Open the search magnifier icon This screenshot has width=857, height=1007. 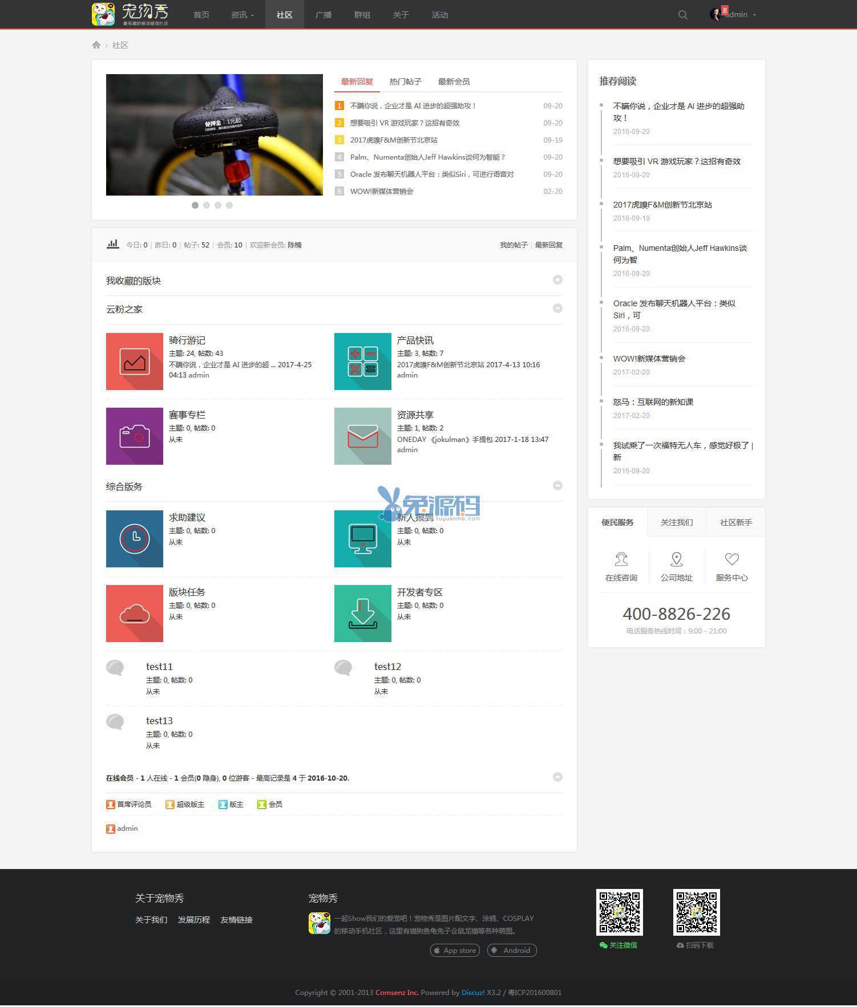click(x=682, y=15)
